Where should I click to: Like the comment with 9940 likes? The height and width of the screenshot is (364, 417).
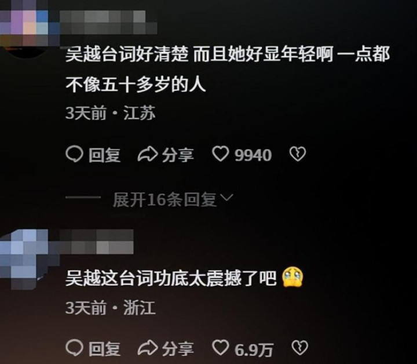221,154
